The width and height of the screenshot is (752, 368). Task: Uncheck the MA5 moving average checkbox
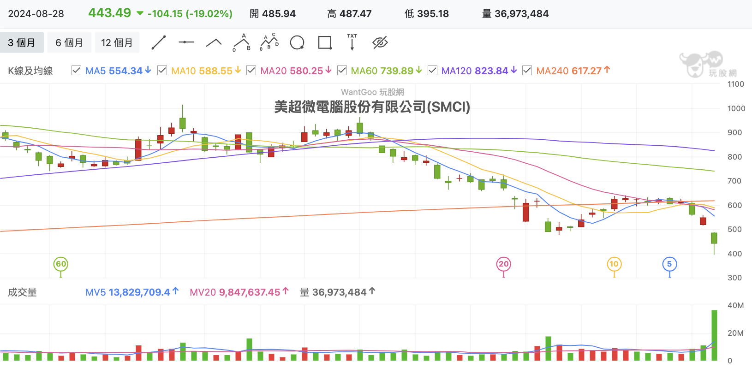(x=77, y=71)
